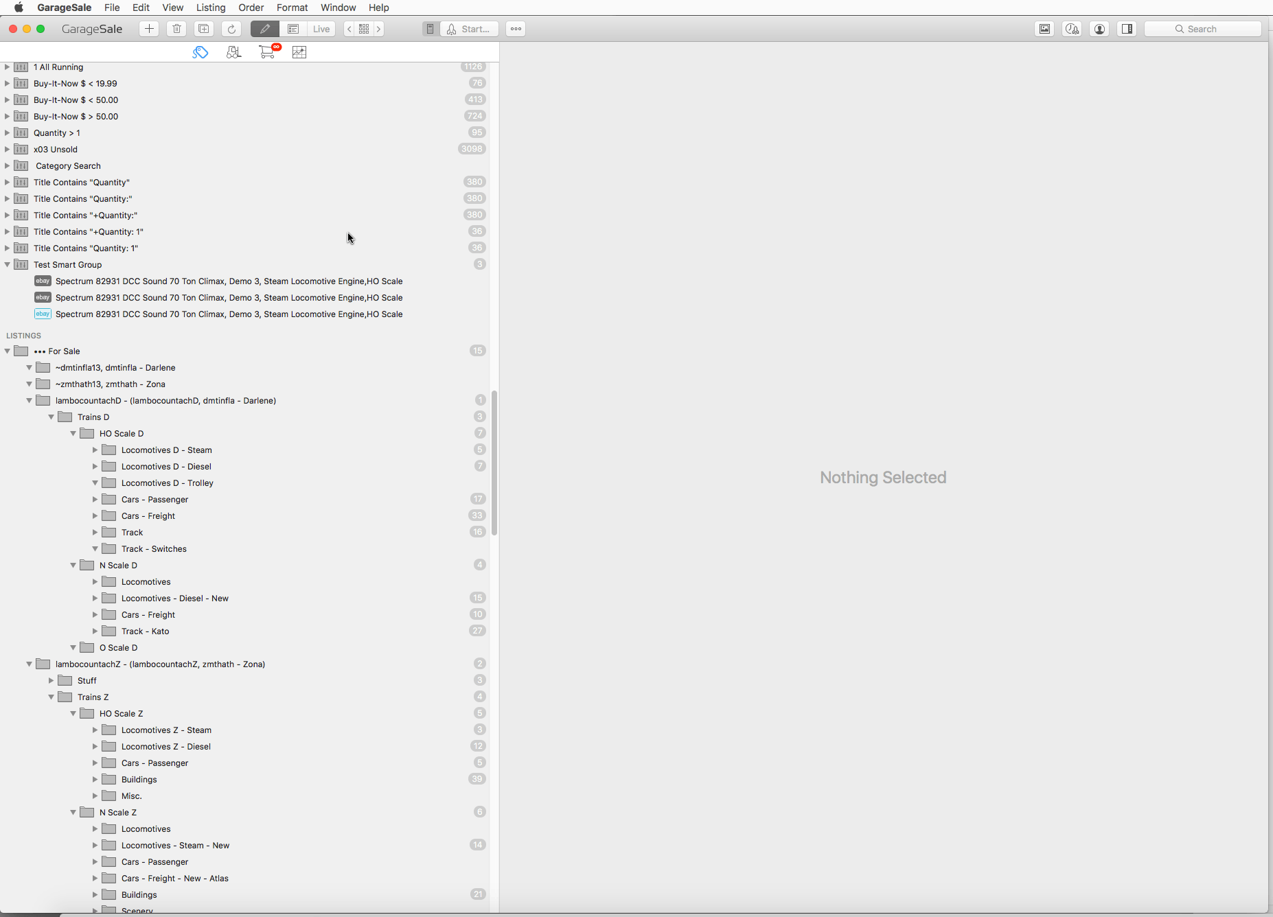The width and height of the screenshot is (1273, 917).
Task: Select the Misc. folder
Action: (x=244, y=796)
